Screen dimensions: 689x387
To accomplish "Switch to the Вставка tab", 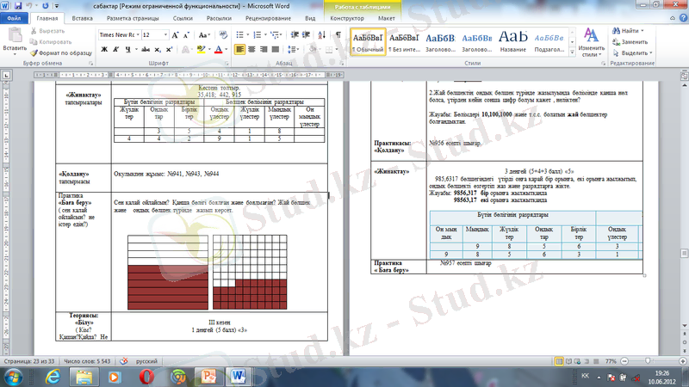I will point(83,17).
